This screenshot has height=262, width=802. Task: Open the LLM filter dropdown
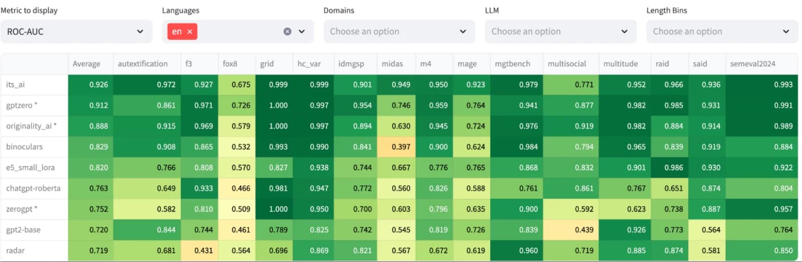point(560,31)
